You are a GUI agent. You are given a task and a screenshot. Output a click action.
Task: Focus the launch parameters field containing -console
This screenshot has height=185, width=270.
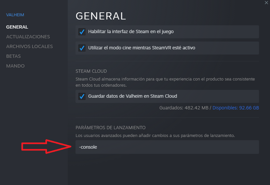coord(167,147)
